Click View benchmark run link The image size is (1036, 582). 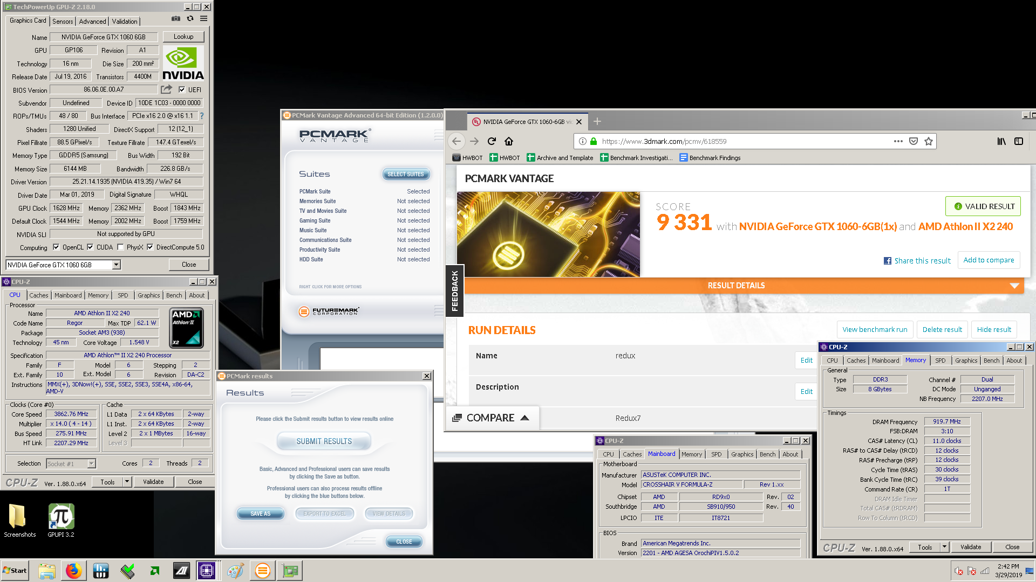pos(875,329)
